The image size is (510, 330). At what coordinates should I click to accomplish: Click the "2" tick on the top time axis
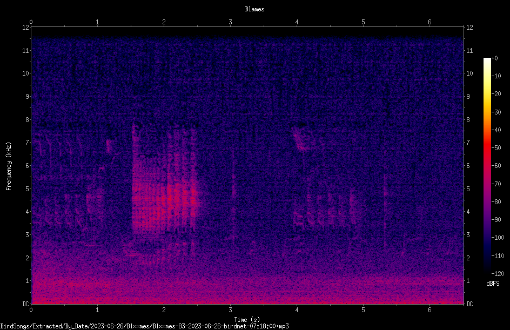click(164, 22)
